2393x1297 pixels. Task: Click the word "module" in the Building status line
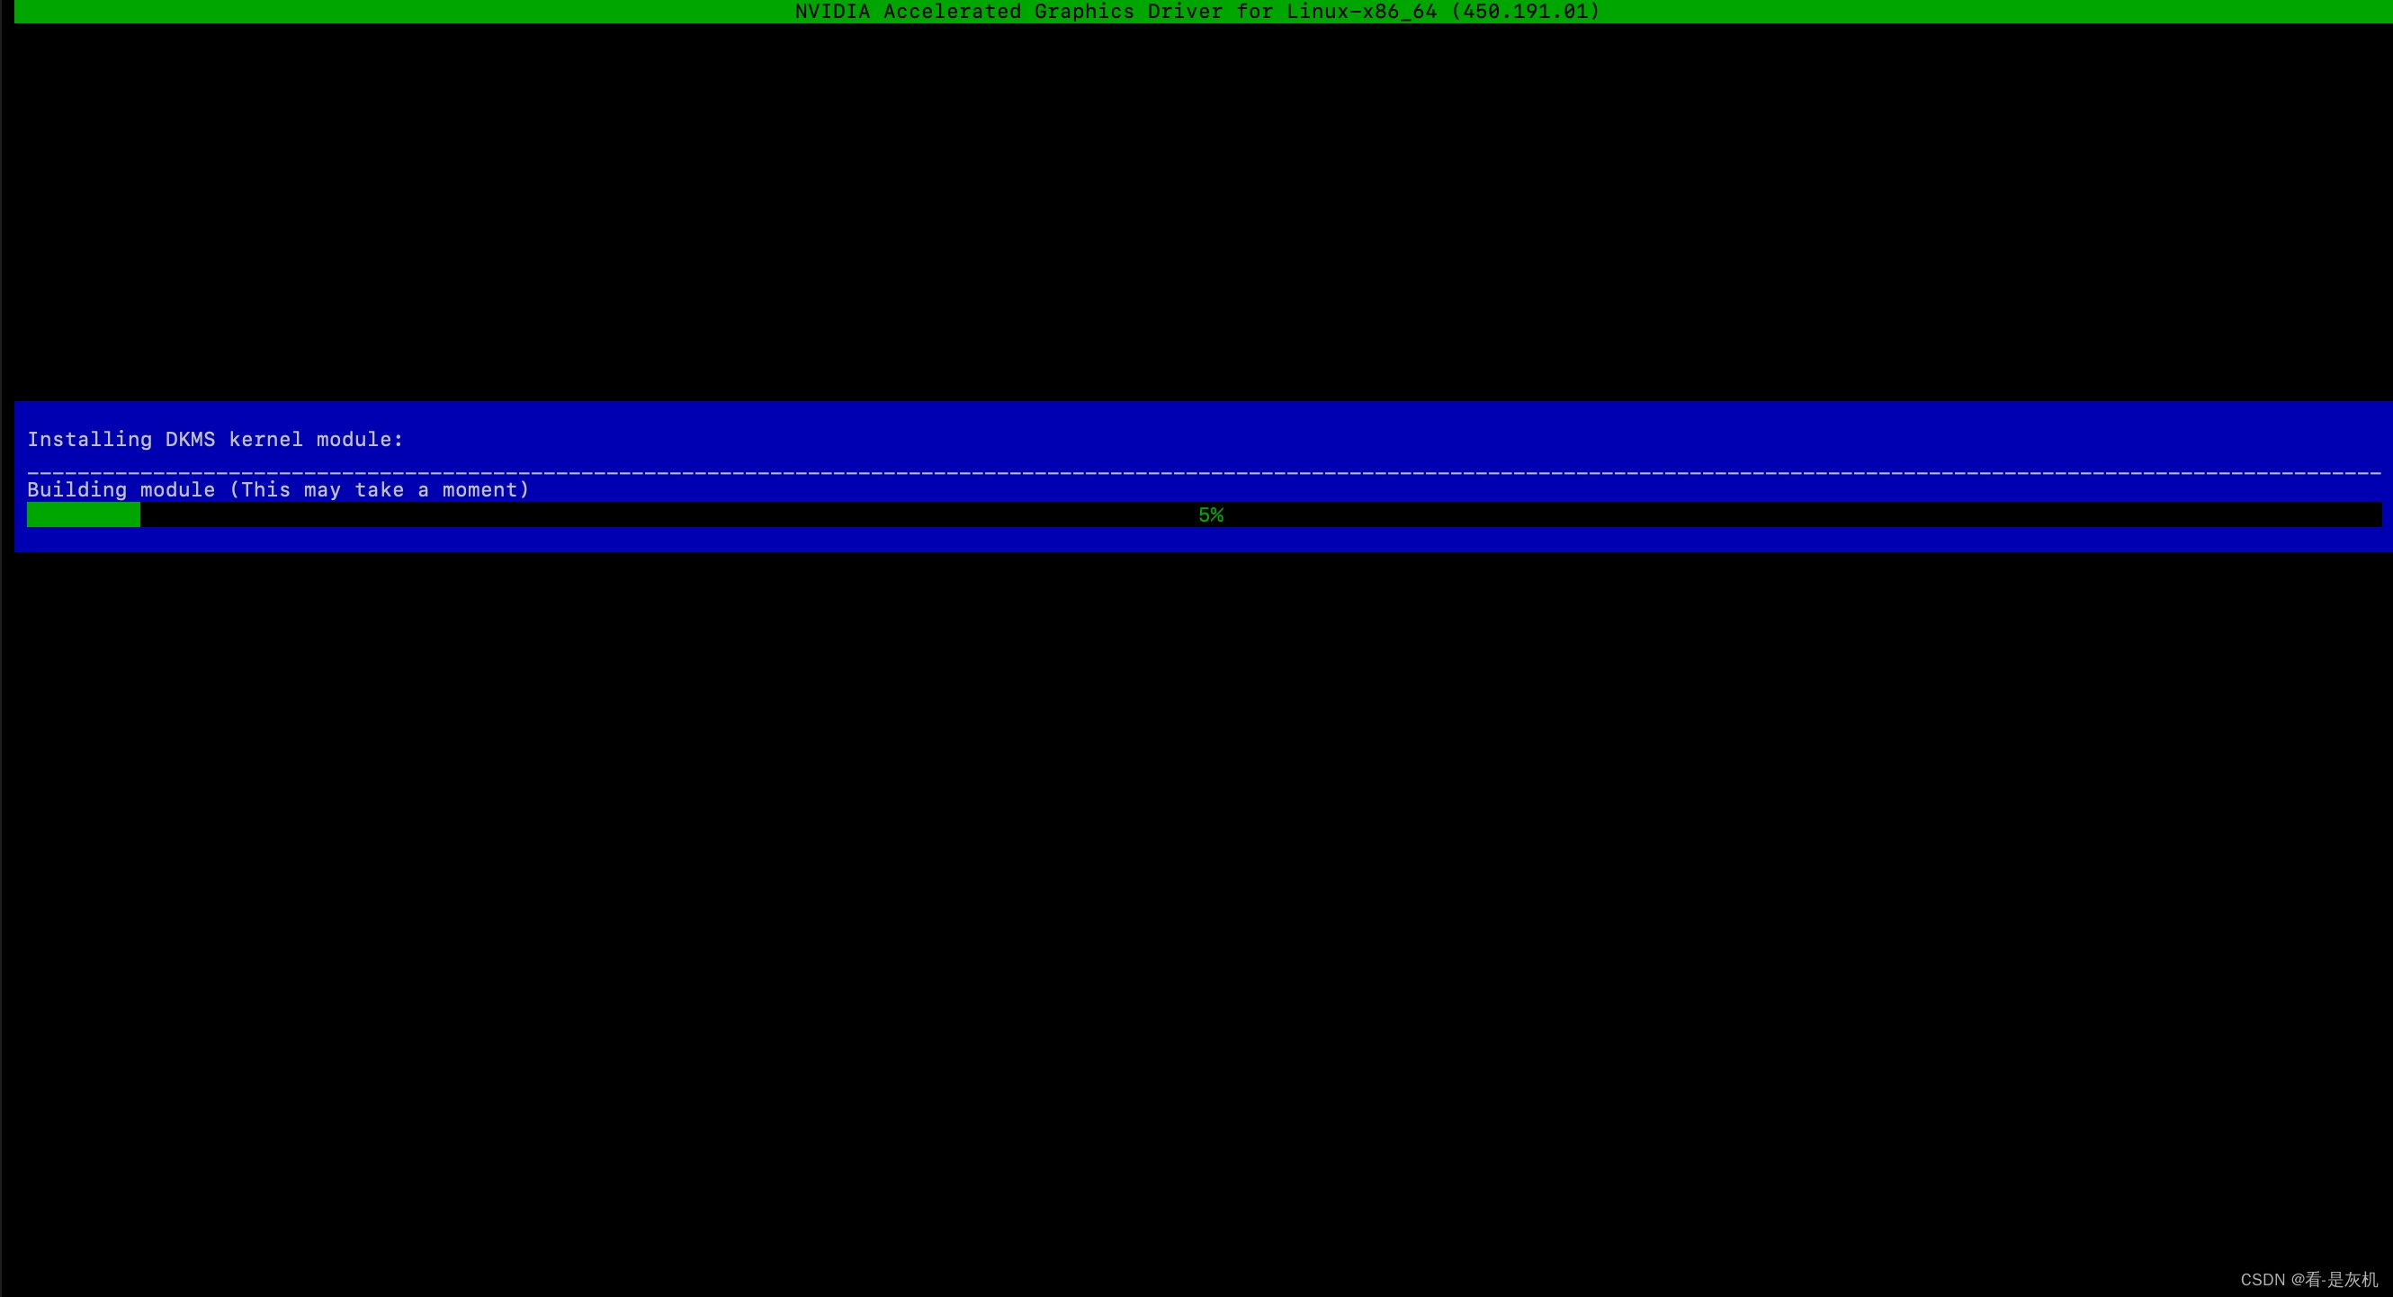coord(177,489)
